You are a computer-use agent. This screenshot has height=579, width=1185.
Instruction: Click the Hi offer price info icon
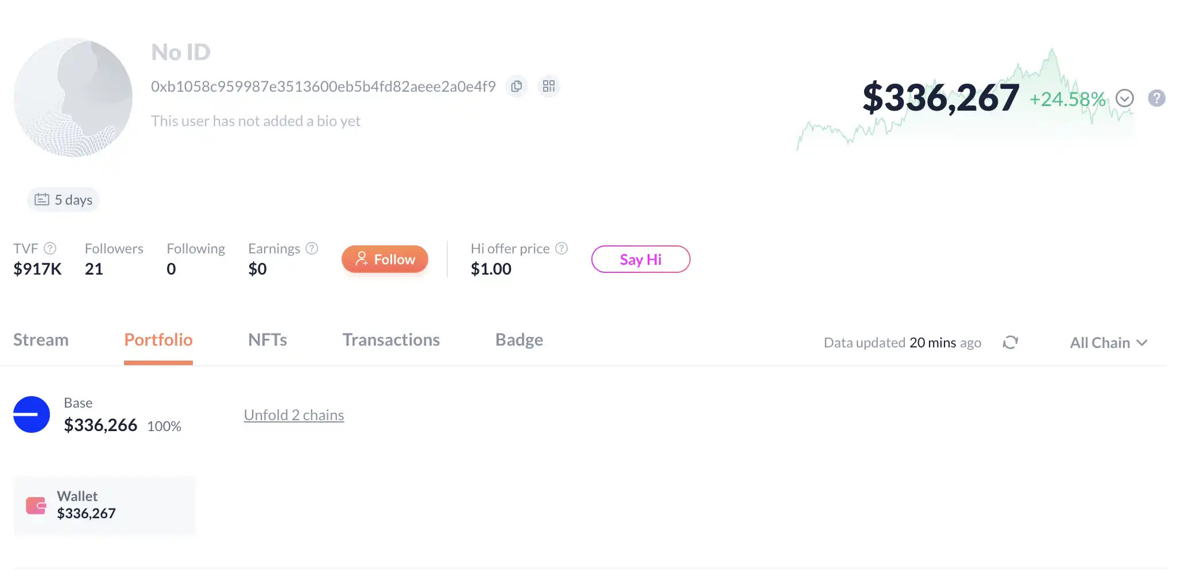[x=561, y=248]
